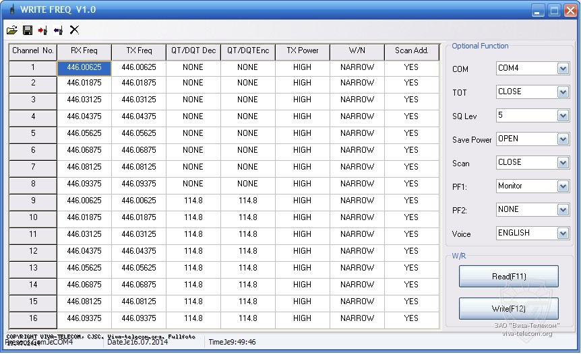
Task: Click channel 16 Scan Add. cell
Action: tap(411, 318)
